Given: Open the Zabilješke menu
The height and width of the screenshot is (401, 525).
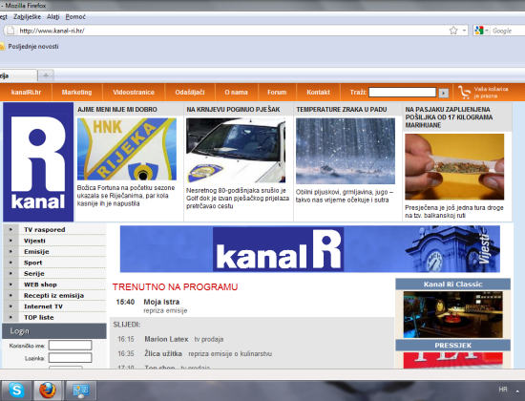Looking at the screenshot, I should pyautogui.click(x=27, y=17).
